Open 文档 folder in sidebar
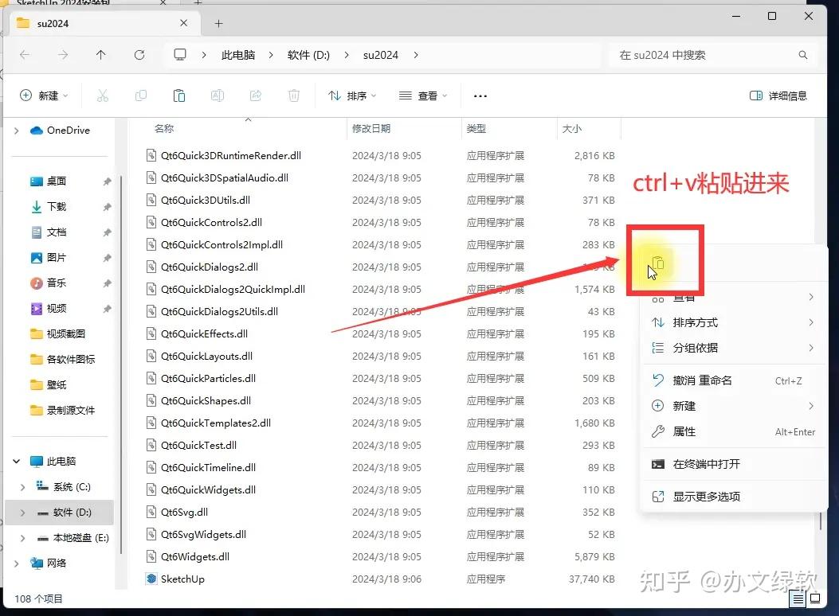Viewport: 839px width, 616px height. click(x=57, y=232)
